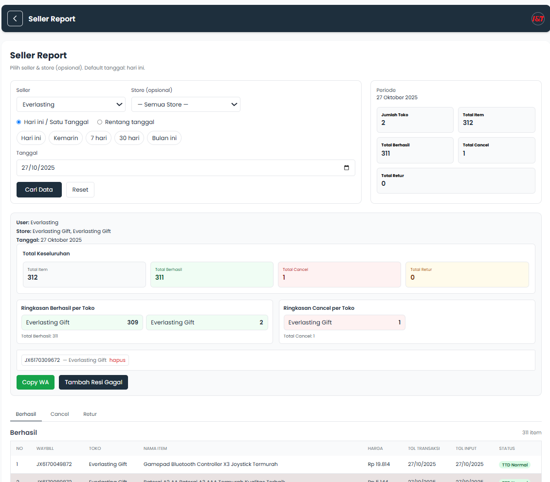Viewport: 550px width, 482px height.
Task: Open the calendar picker in the Tanggal field
Action: [347, 167]
